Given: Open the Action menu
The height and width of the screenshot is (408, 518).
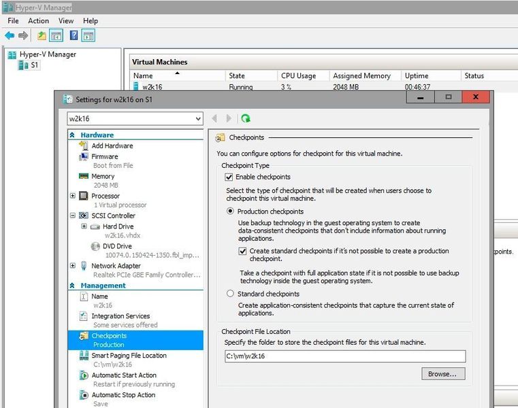Looking at the screenshot, I should coord(38,21).
